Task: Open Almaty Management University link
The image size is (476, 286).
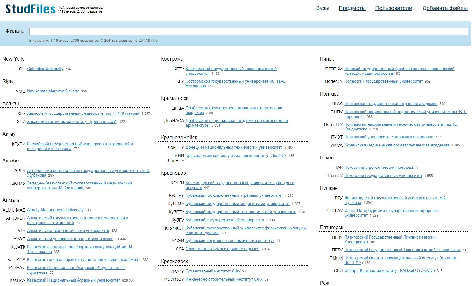Action: (55, 210)
